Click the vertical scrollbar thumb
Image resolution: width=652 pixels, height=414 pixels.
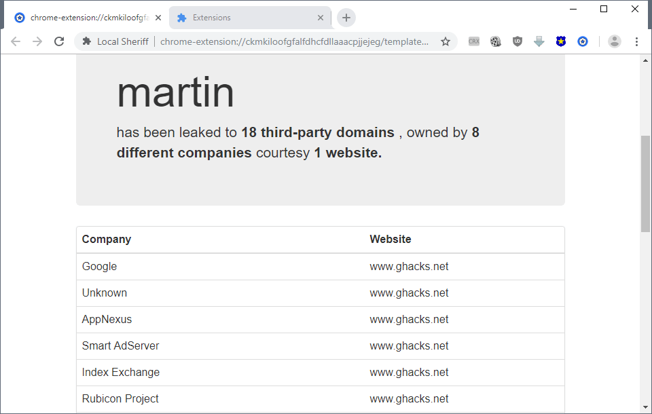[x=645, y=184]
